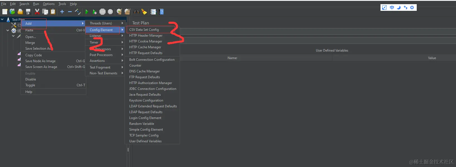Screen dimensions: 456x167
Task: Open the Function Helper dialog icon
Action: [153, 12]
